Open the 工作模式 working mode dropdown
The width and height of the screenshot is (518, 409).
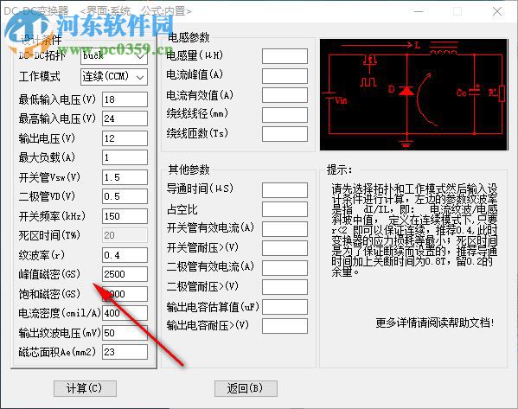pos(114,77)
